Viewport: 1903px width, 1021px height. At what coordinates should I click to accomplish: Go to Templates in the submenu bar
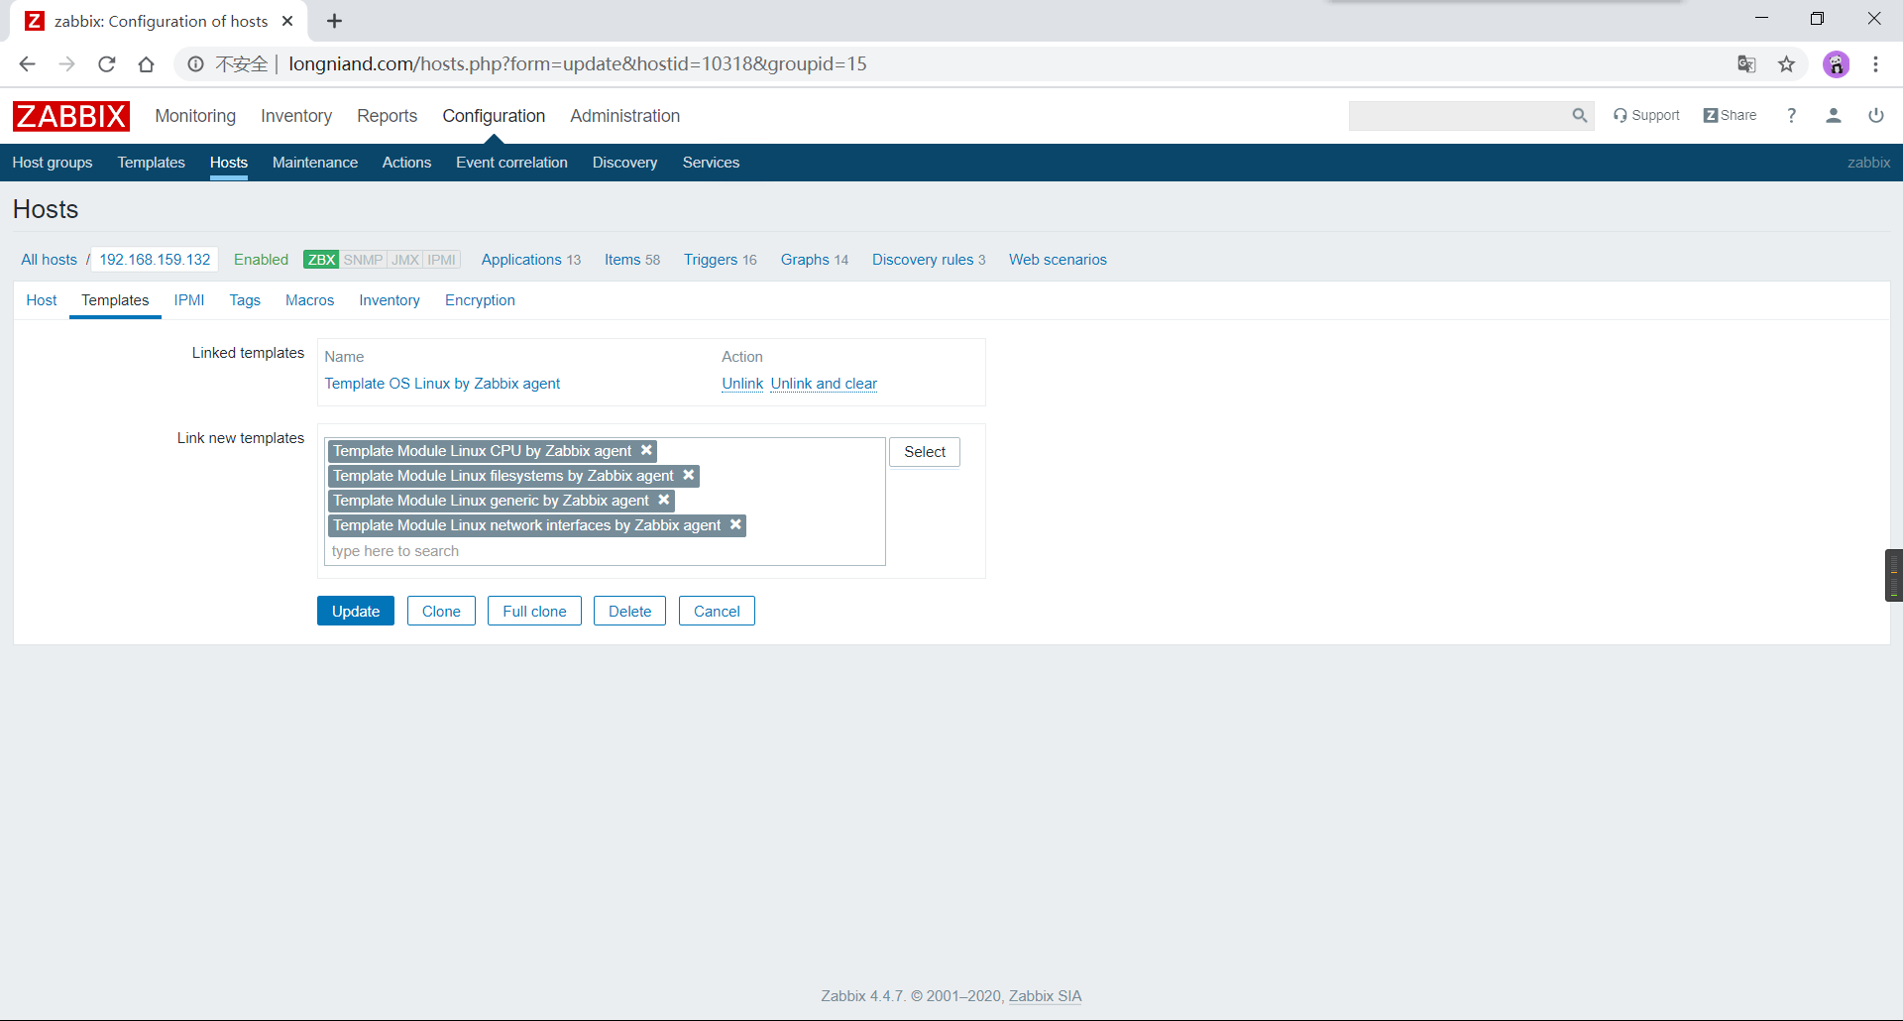point(151,163)
